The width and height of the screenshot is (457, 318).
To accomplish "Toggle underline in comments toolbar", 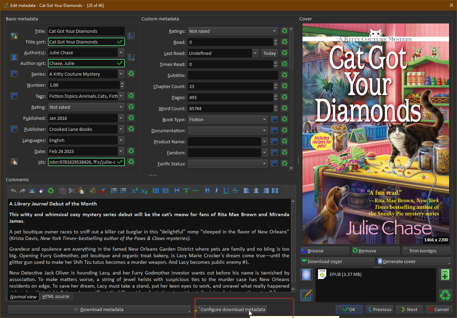I will pos(226,191).
